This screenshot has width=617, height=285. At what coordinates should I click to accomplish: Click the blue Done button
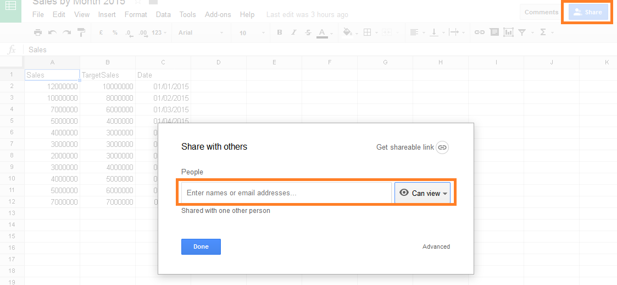[201, 246]
